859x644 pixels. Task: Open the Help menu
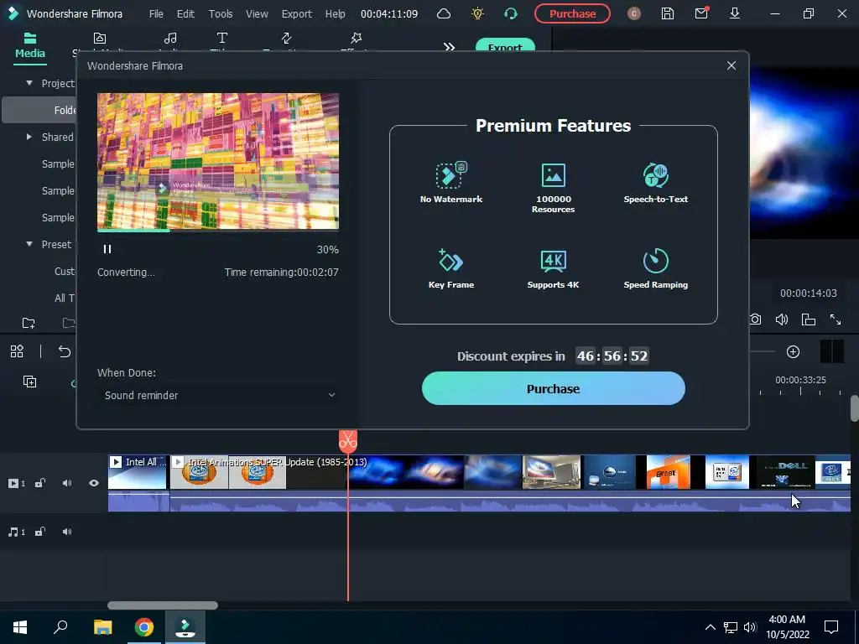click(336, 13)
